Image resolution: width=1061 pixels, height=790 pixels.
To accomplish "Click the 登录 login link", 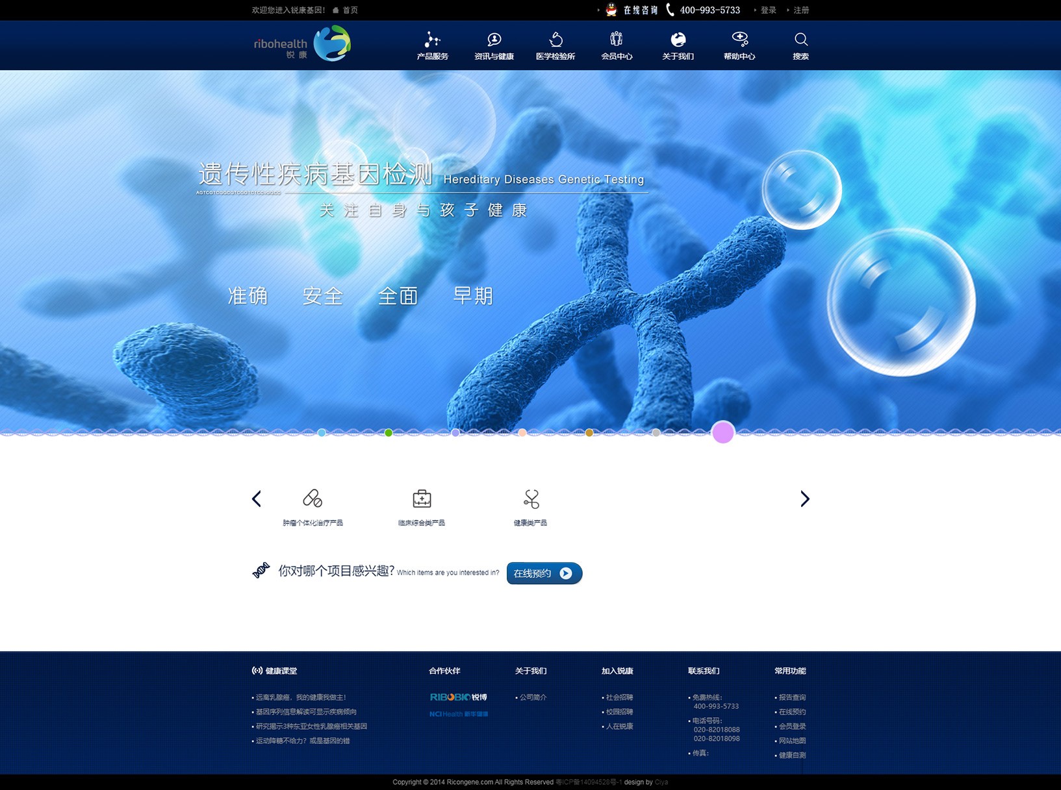I will (x=769, y=10).
